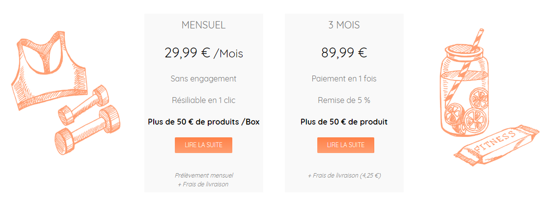
Task: Click the Frais de livraison (4,25 €) note
Action: [x=344, y=175]
